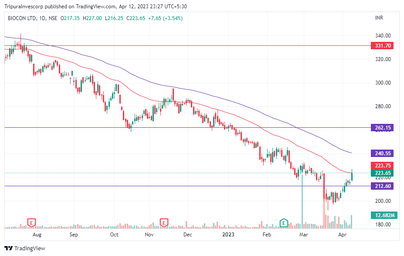Select the 240.55 moving average label

(x=382, y=154)
